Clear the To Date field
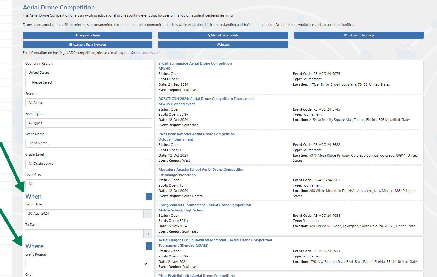Screen dimensions: 437x277 click(148, 234)
